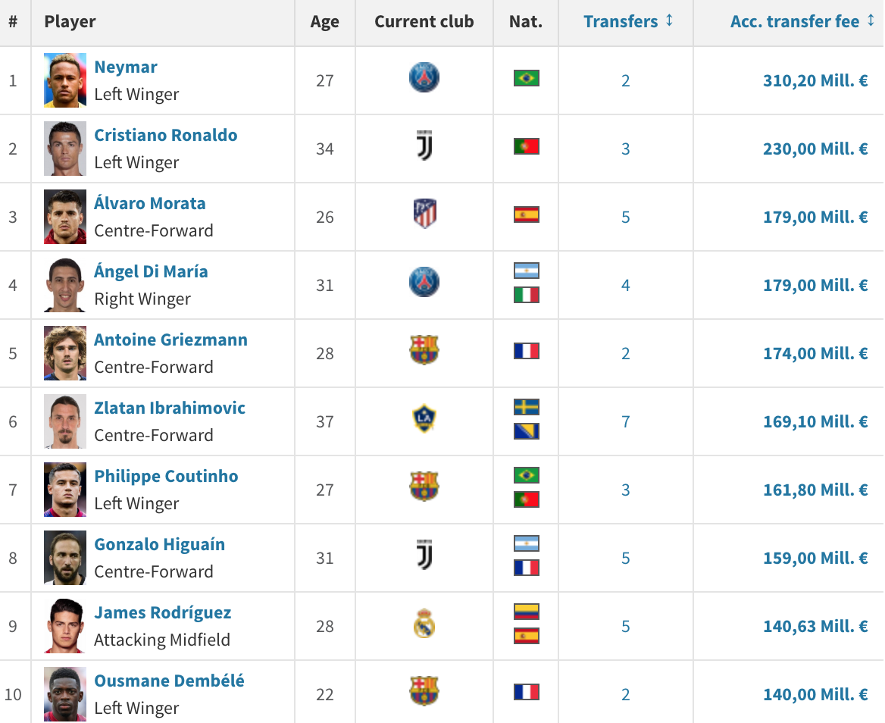
Task: Click the Atlético Madrid crest in Morata's row
Action: click(424, 214)
